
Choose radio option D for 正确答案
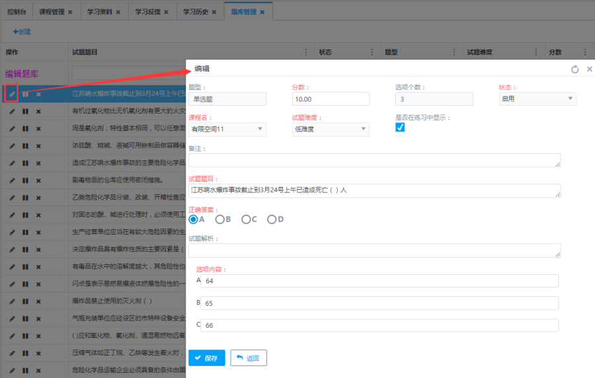pos(272,219)
